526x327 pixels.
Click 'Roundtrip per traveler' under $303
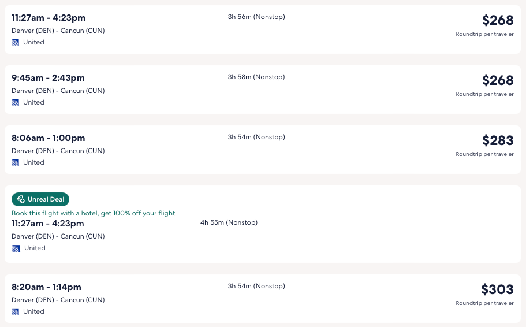(484, 303)
